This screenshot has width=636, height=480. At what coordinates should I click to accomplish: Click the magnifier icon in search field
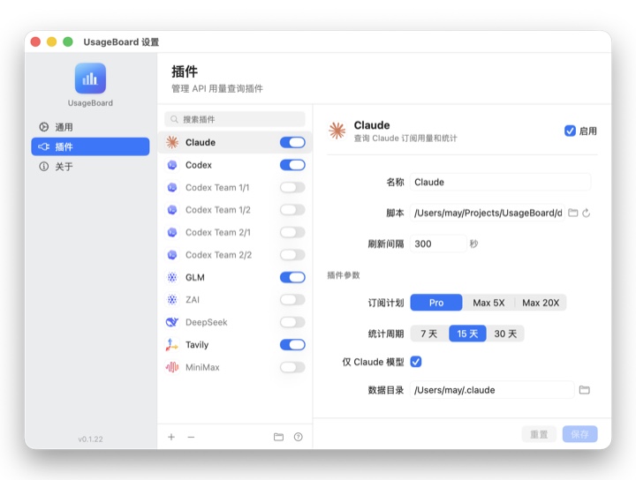pos(174,119)
